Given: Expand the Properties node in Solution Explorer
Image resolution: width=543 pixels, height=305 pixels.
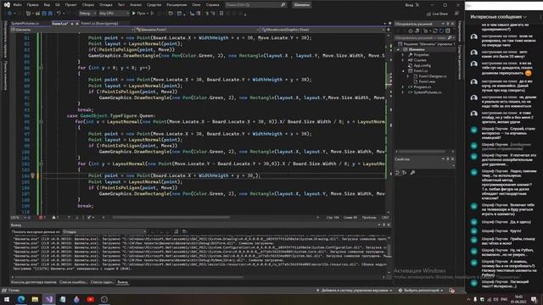Looking at the screenshot, I should 403,54.
